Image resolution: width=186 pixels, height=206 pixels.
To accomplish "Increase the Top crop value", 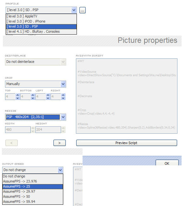I will click(x=17, y=95).
